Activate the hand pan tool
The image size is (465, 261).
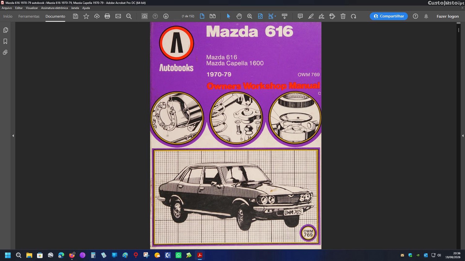[x=239, y=16]
